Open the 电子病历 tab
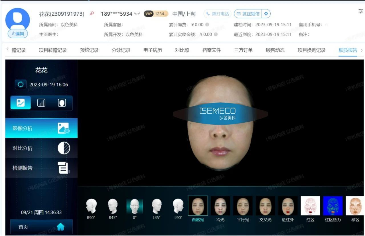 point(153,50)
